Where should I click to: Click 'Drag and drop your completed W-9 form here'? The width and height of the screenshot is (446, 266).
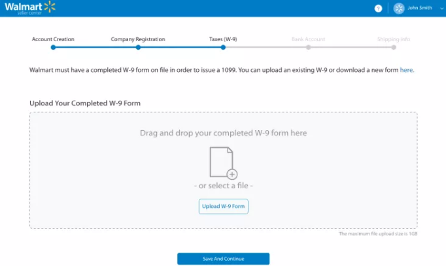pyautogui.click(x=223, y=133)
